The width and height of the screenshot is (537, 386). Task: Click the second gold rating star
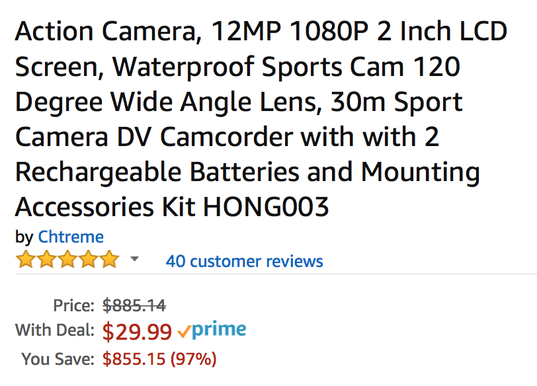46,259
